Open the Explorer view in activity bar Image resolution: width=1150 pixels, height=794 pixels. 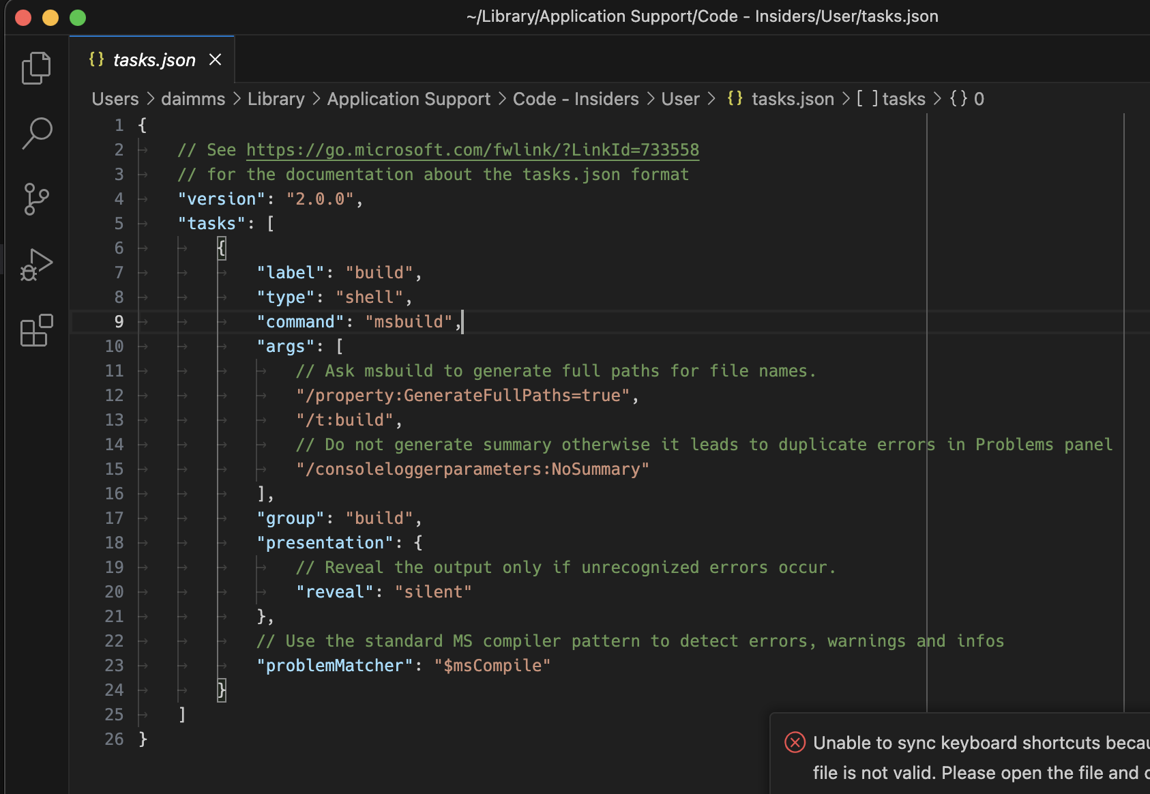(x=36, y=68)
